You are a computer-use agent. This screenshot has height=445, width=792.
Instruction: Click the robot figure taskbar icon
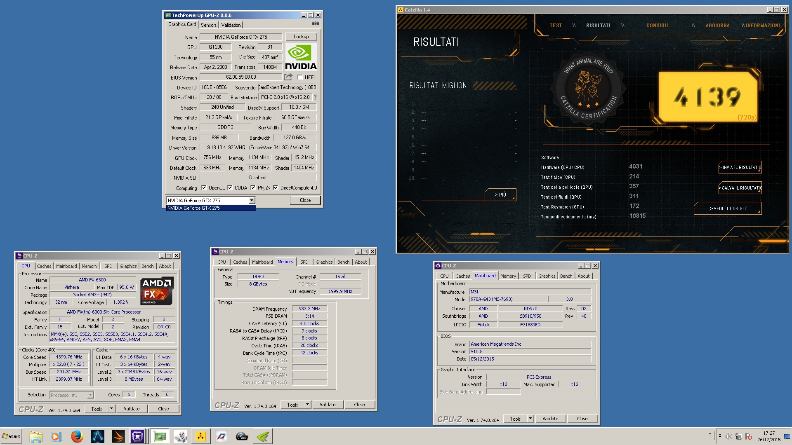coord(180,436)
